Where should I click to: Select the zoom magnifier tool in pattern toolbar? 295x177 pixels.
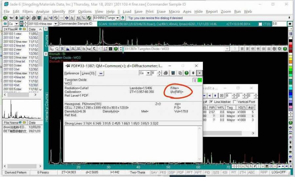coord(57,49)
